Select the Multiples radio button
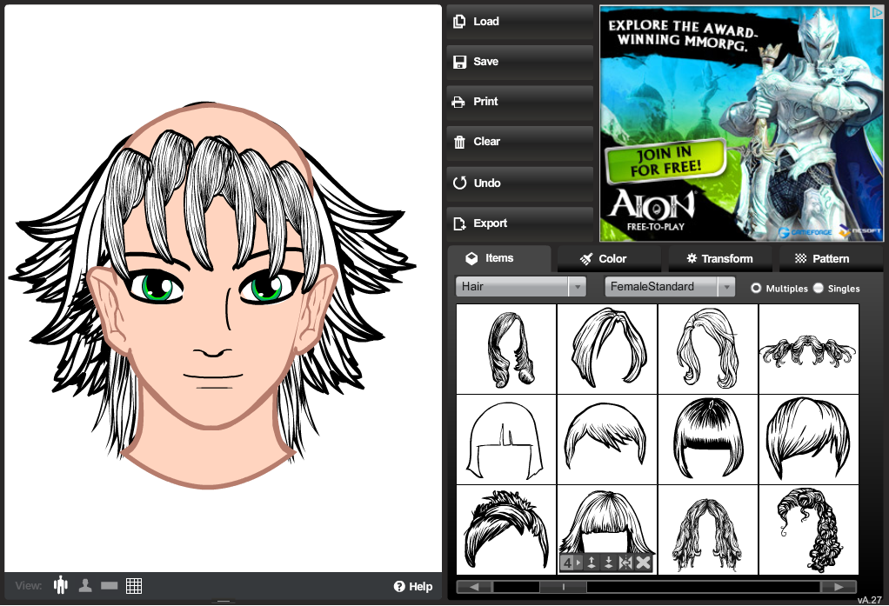This screenshot has height=606, width=889. tap(756, 288)
